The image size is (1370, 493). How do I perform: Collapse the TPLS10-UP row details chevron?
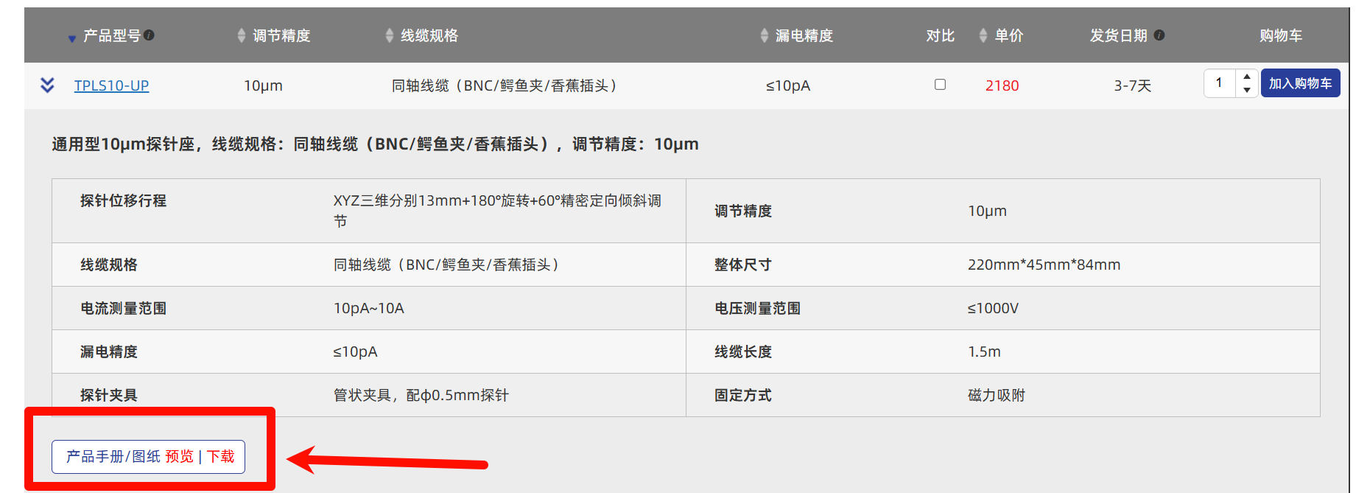coord(47,85)
